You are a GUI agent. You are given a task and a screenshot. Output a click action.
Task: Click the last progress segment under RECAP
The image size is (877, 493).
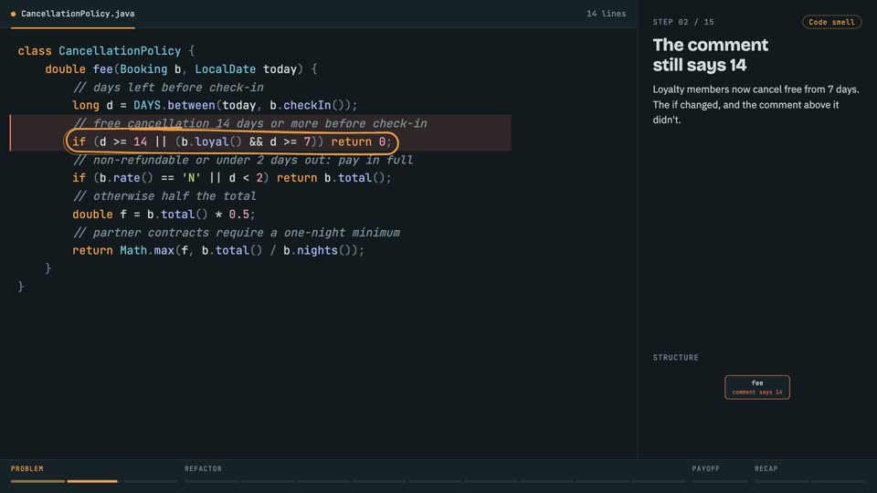point(839,481)
